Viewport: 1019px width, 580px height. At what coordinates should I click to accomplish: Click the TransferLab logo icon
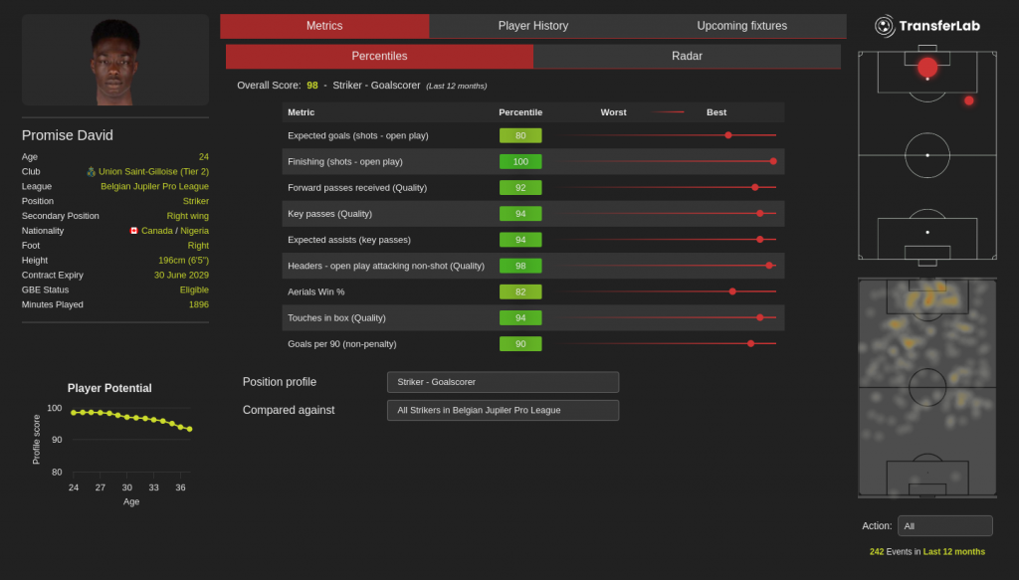(x=884, y=26)
